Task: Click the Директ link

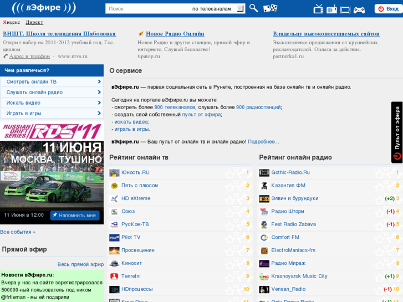Action: 34,22
